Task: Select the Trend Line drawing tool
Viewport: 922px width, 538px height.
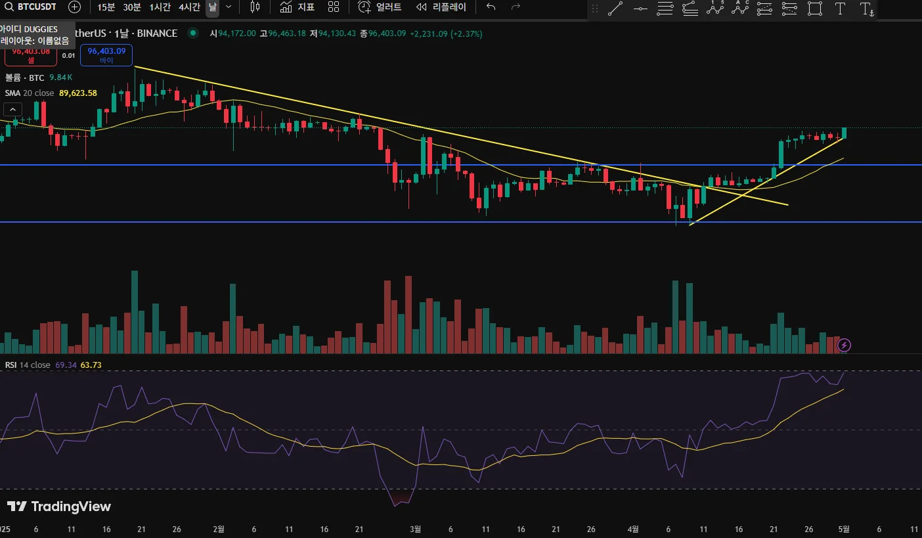Action: coord(615,9)
